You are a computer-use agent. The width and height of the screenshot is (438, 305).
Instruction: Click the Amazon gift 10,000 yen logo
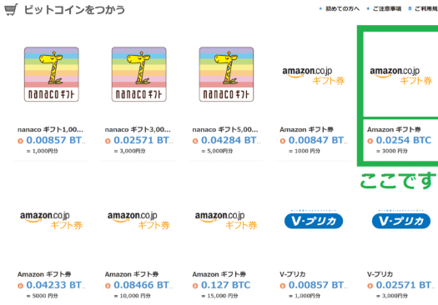[x=138, y=220]
